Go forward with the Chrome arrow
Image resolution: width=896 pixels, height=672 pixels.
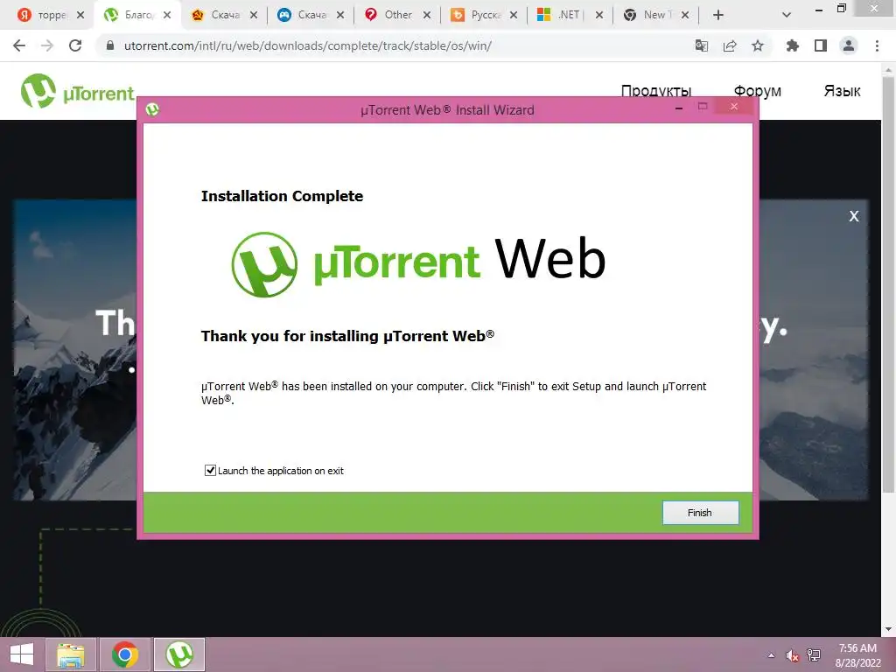coord(47,45)
